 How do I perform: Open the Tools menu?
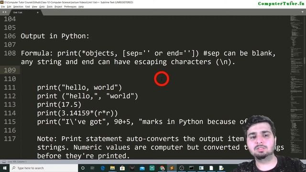point(50,7)
